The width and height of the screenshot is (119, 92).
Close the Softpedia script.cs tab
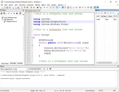pyautogui.click(x=39, y=11)
